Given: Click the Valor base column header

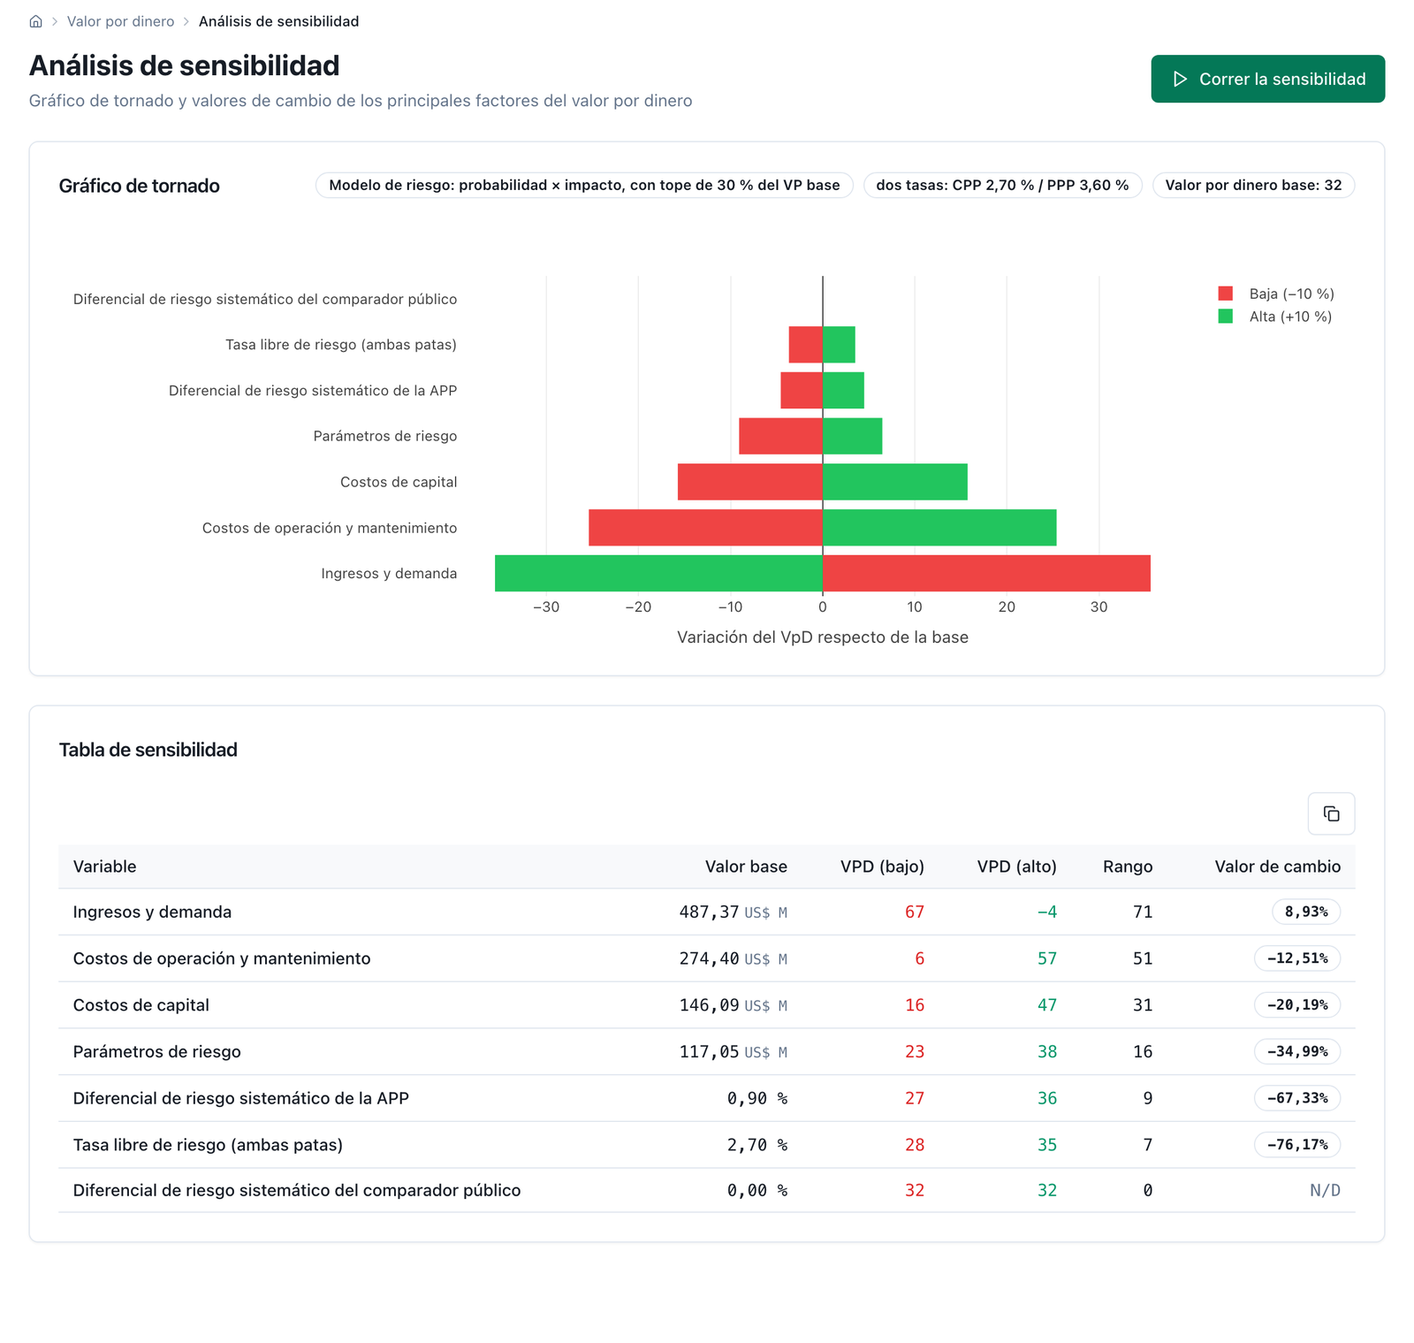Looking at the screenshot, I should click(746, 866).
